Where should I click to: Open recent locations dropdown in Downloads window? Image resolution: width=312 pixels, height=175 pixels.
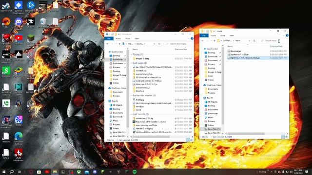[x=116, y=44]
